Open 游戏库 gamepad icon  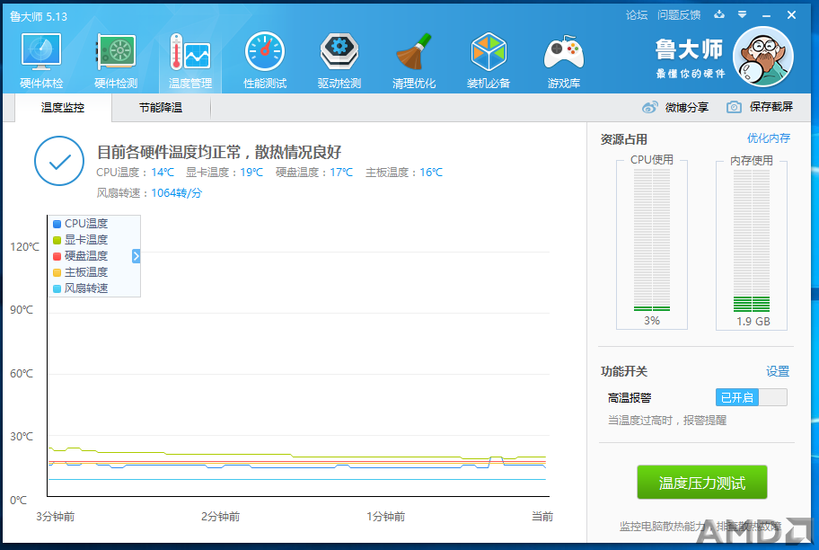(564, 53)
